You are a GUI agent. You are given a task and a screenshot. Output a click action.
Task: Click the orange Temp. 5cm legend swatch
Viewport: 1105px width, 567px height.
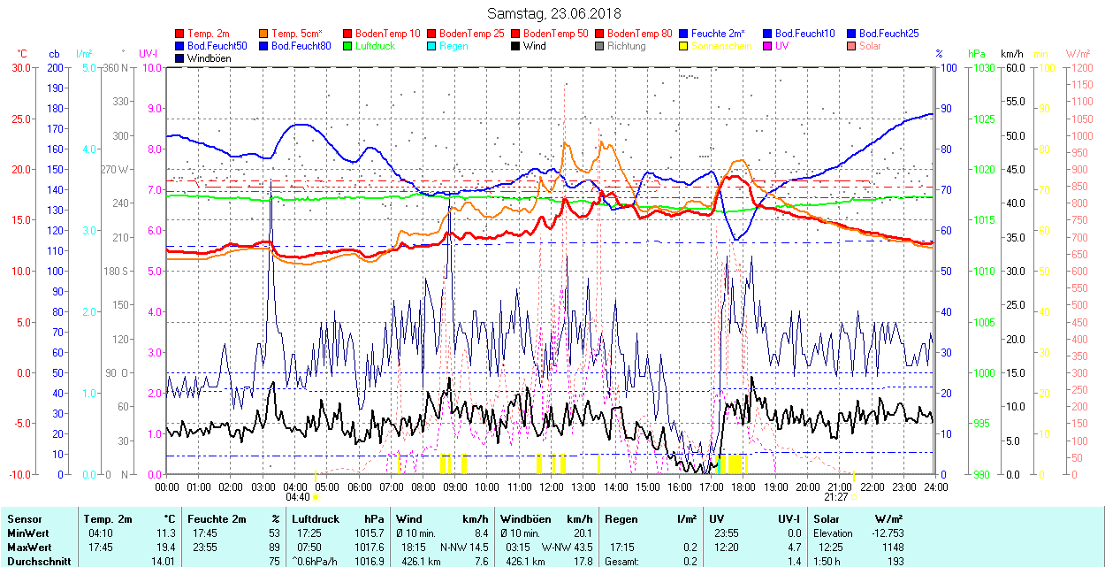pyautogui.click(x=264, y=34)
